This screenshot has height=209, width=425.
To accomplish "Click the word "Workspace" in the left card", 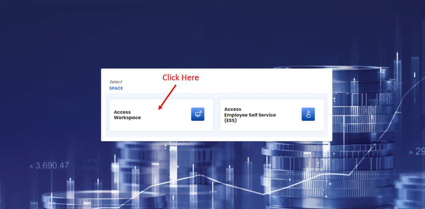I will click(127, 118).
